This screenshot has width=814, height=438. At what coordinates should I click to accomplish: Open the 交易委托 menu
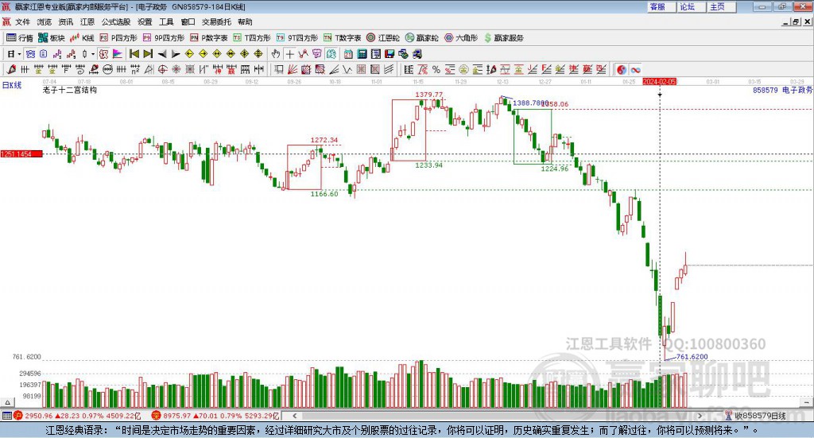[x=216, y=21]
